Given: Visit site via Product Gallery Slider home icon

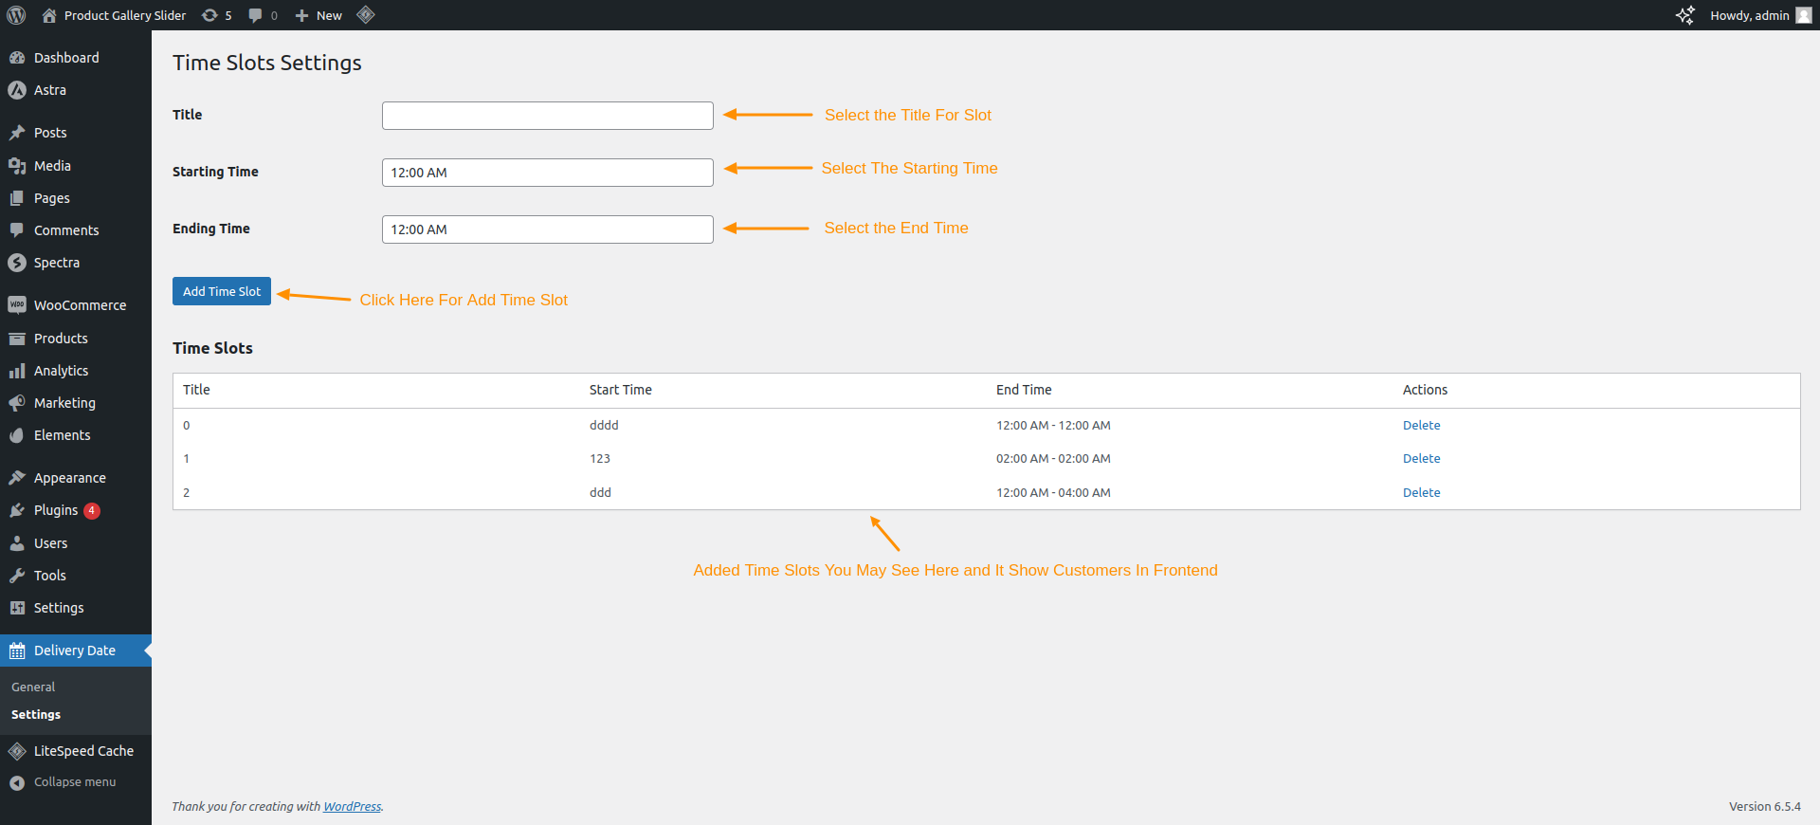Looking at the screenshot, I should (x=49, y=15).
